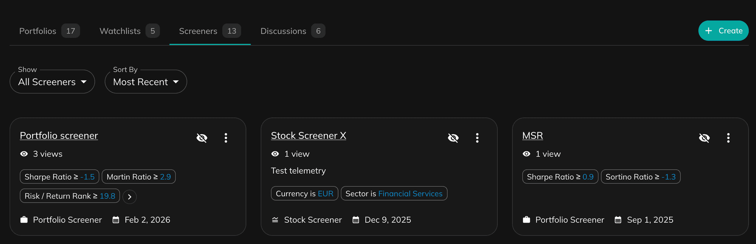Toggle visibility on the Portfolio screener card
The image size is (756, 244).
pyautogui.click(x=202, y=137)
